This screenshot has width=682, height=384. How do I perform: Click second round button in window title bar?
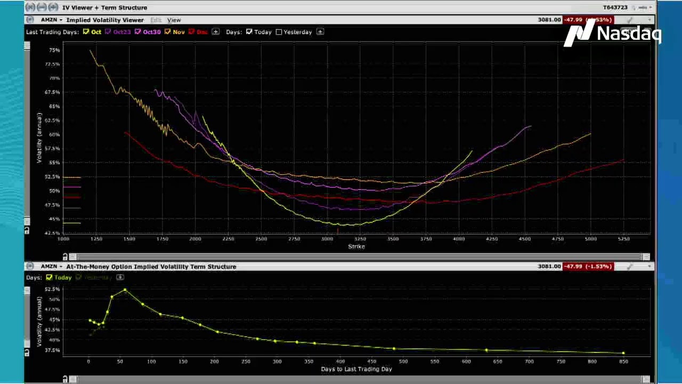pos(42,7)
